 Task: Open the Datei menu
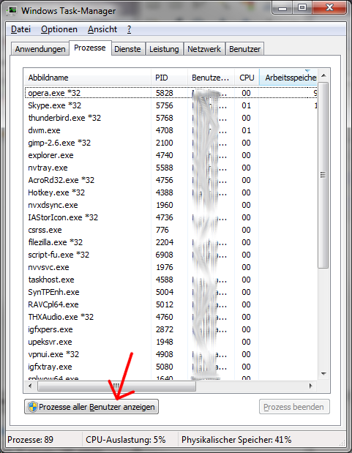click(20, 29)
